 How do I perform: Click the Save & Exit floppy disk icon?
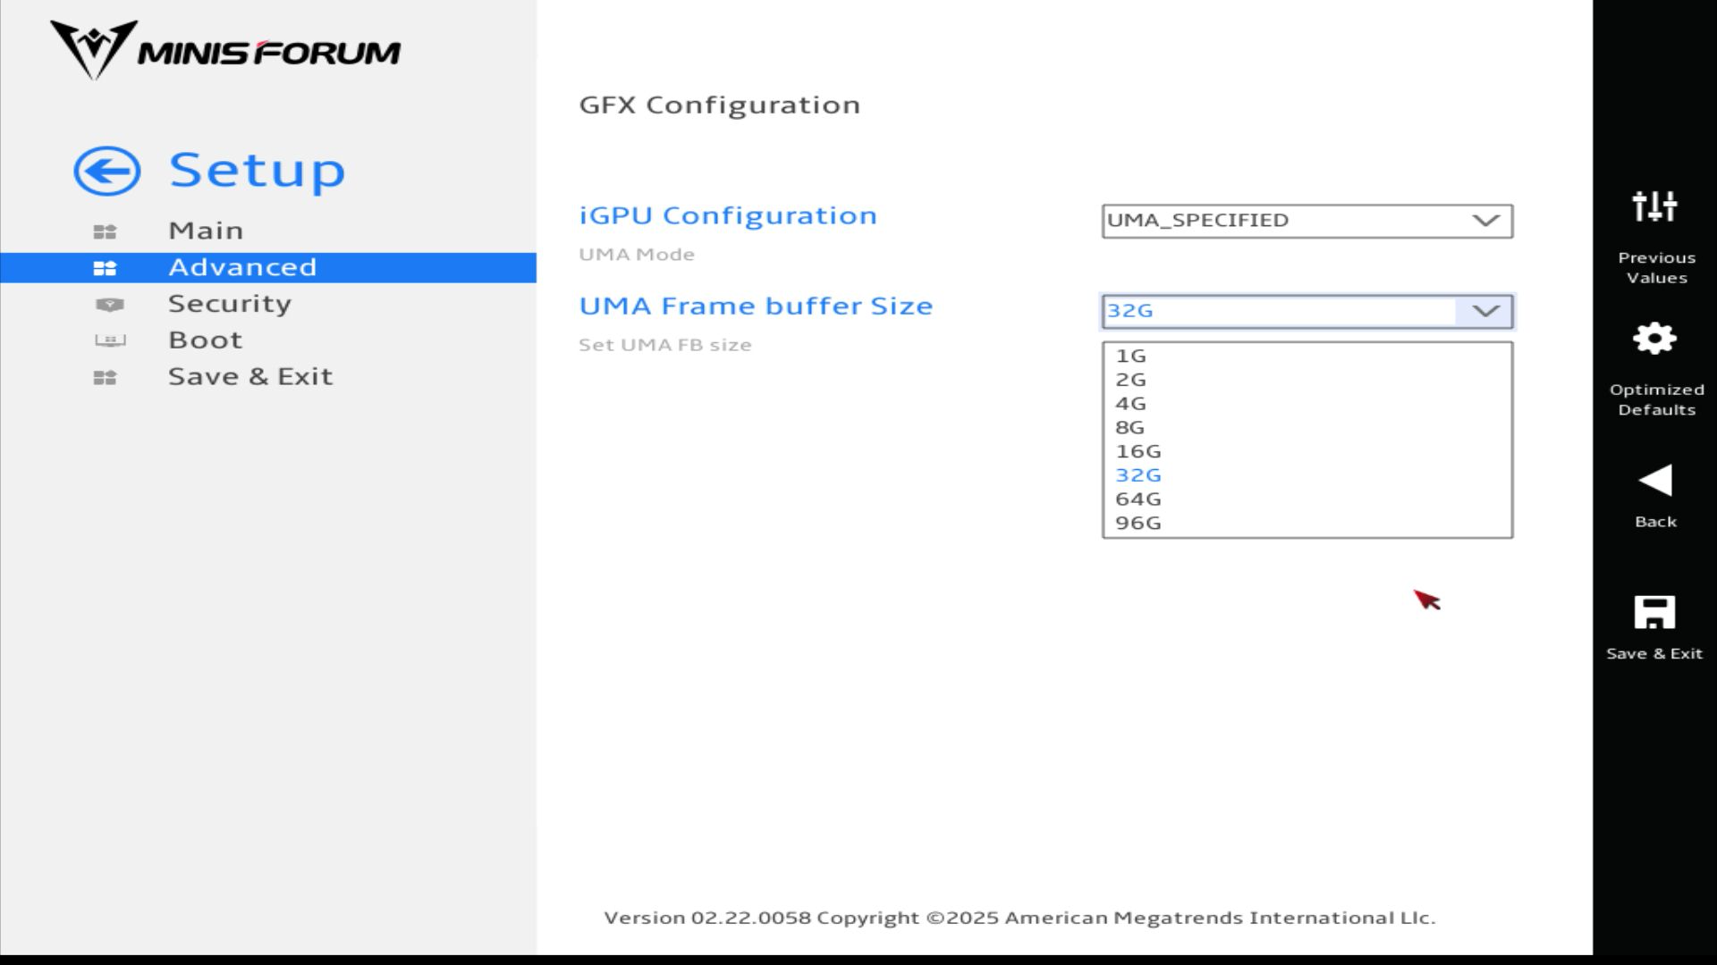tap(1654, 613)
